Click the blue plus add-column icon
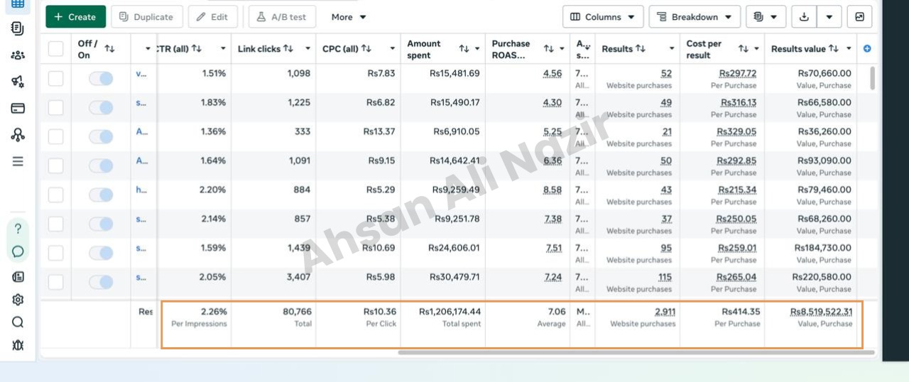The width and height of the screenshot is (909, 382). point(867,49)
